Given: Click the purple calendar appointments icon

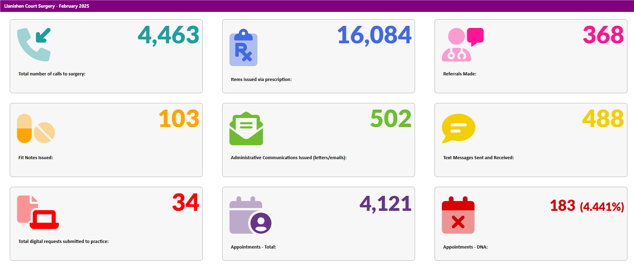Looking at the screenshot, I should (x=250, y=215).
